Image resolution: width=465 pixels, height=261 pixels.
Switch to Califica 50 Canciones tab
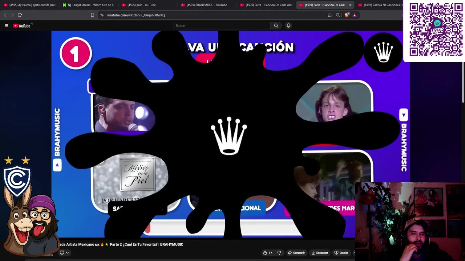click(x=380, y=5)
